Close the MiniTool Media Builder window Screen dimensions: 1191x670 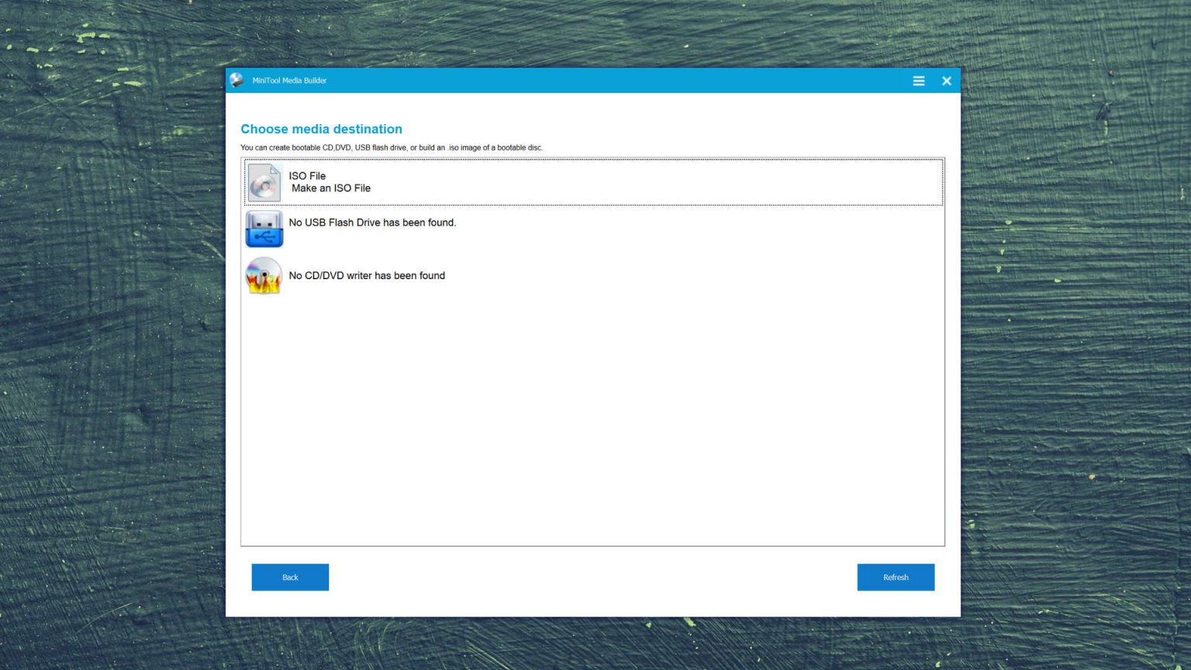click(x=947, y=80)
